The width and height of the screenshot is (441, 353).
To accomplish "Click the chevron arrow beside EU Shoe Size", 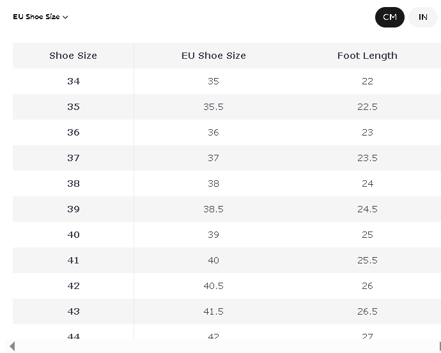I will point(65,17).
